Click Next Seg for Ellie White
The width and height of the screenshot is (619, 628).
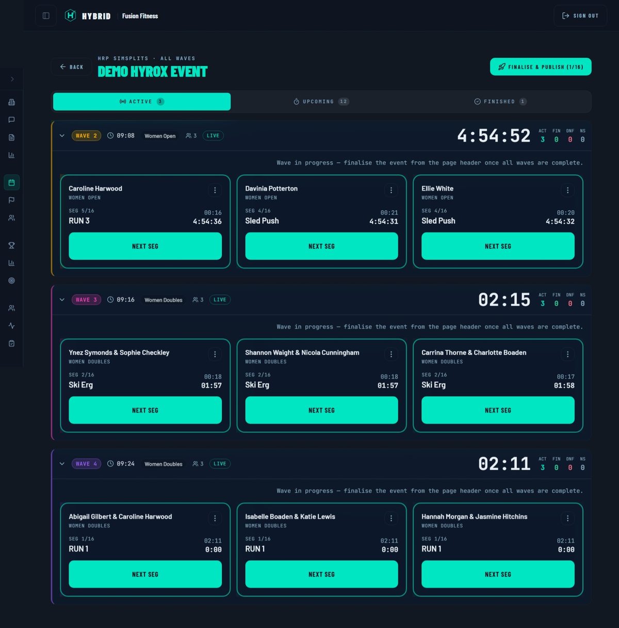[x=498, y=246]
